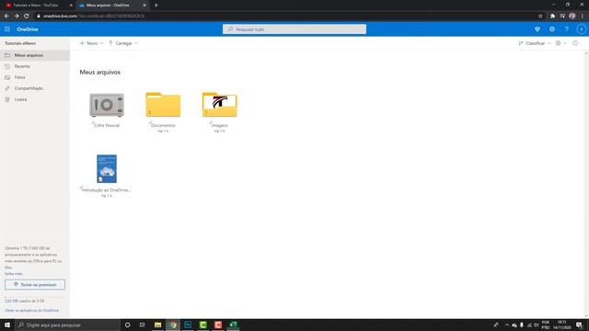Click the browser address bar URL
This screenshot has width=589, height=331.
click(x=94, y=17)
